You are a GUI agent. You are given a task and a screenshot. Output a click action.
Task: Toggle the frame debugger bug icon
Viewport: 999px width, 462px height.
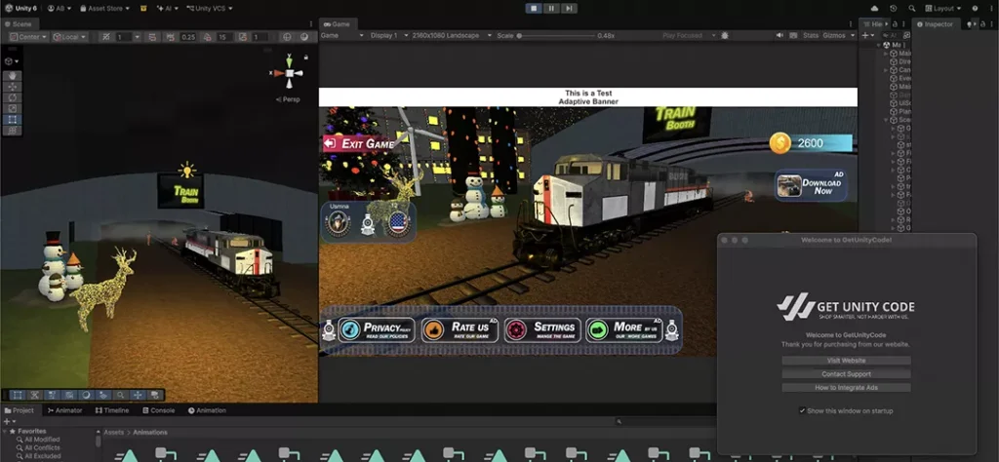725,36
